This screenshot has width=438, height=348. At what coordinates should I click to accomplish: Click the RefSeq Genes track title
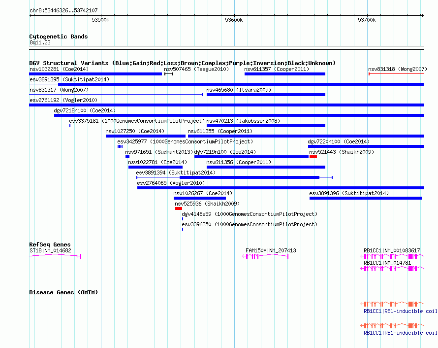pos(50,244)
